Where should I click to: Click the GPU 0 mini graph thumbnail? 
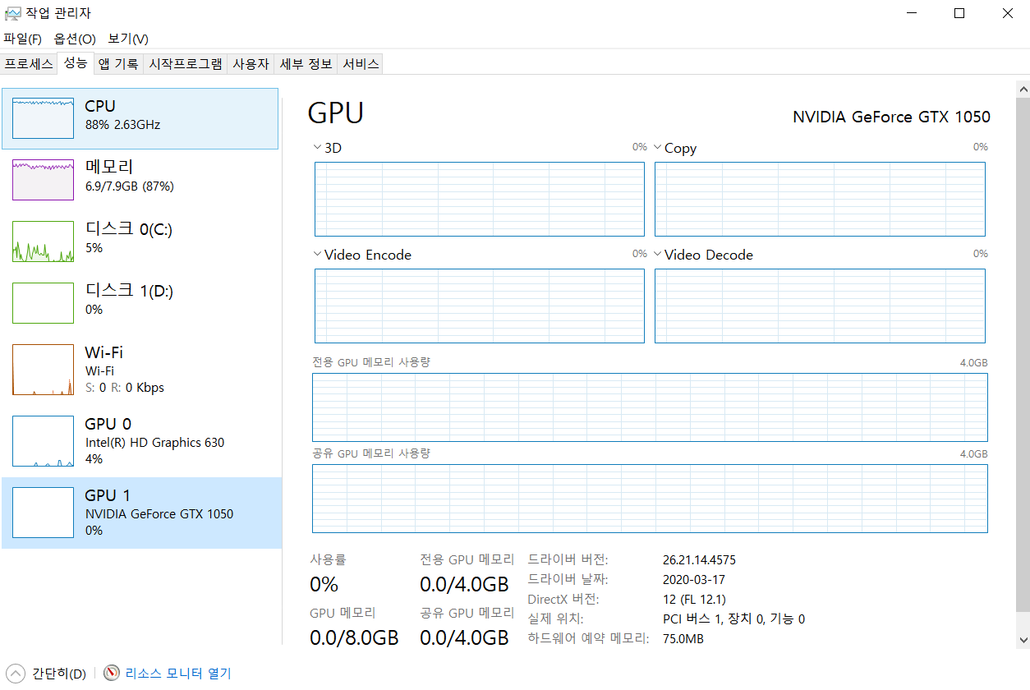tap(43, 441)
